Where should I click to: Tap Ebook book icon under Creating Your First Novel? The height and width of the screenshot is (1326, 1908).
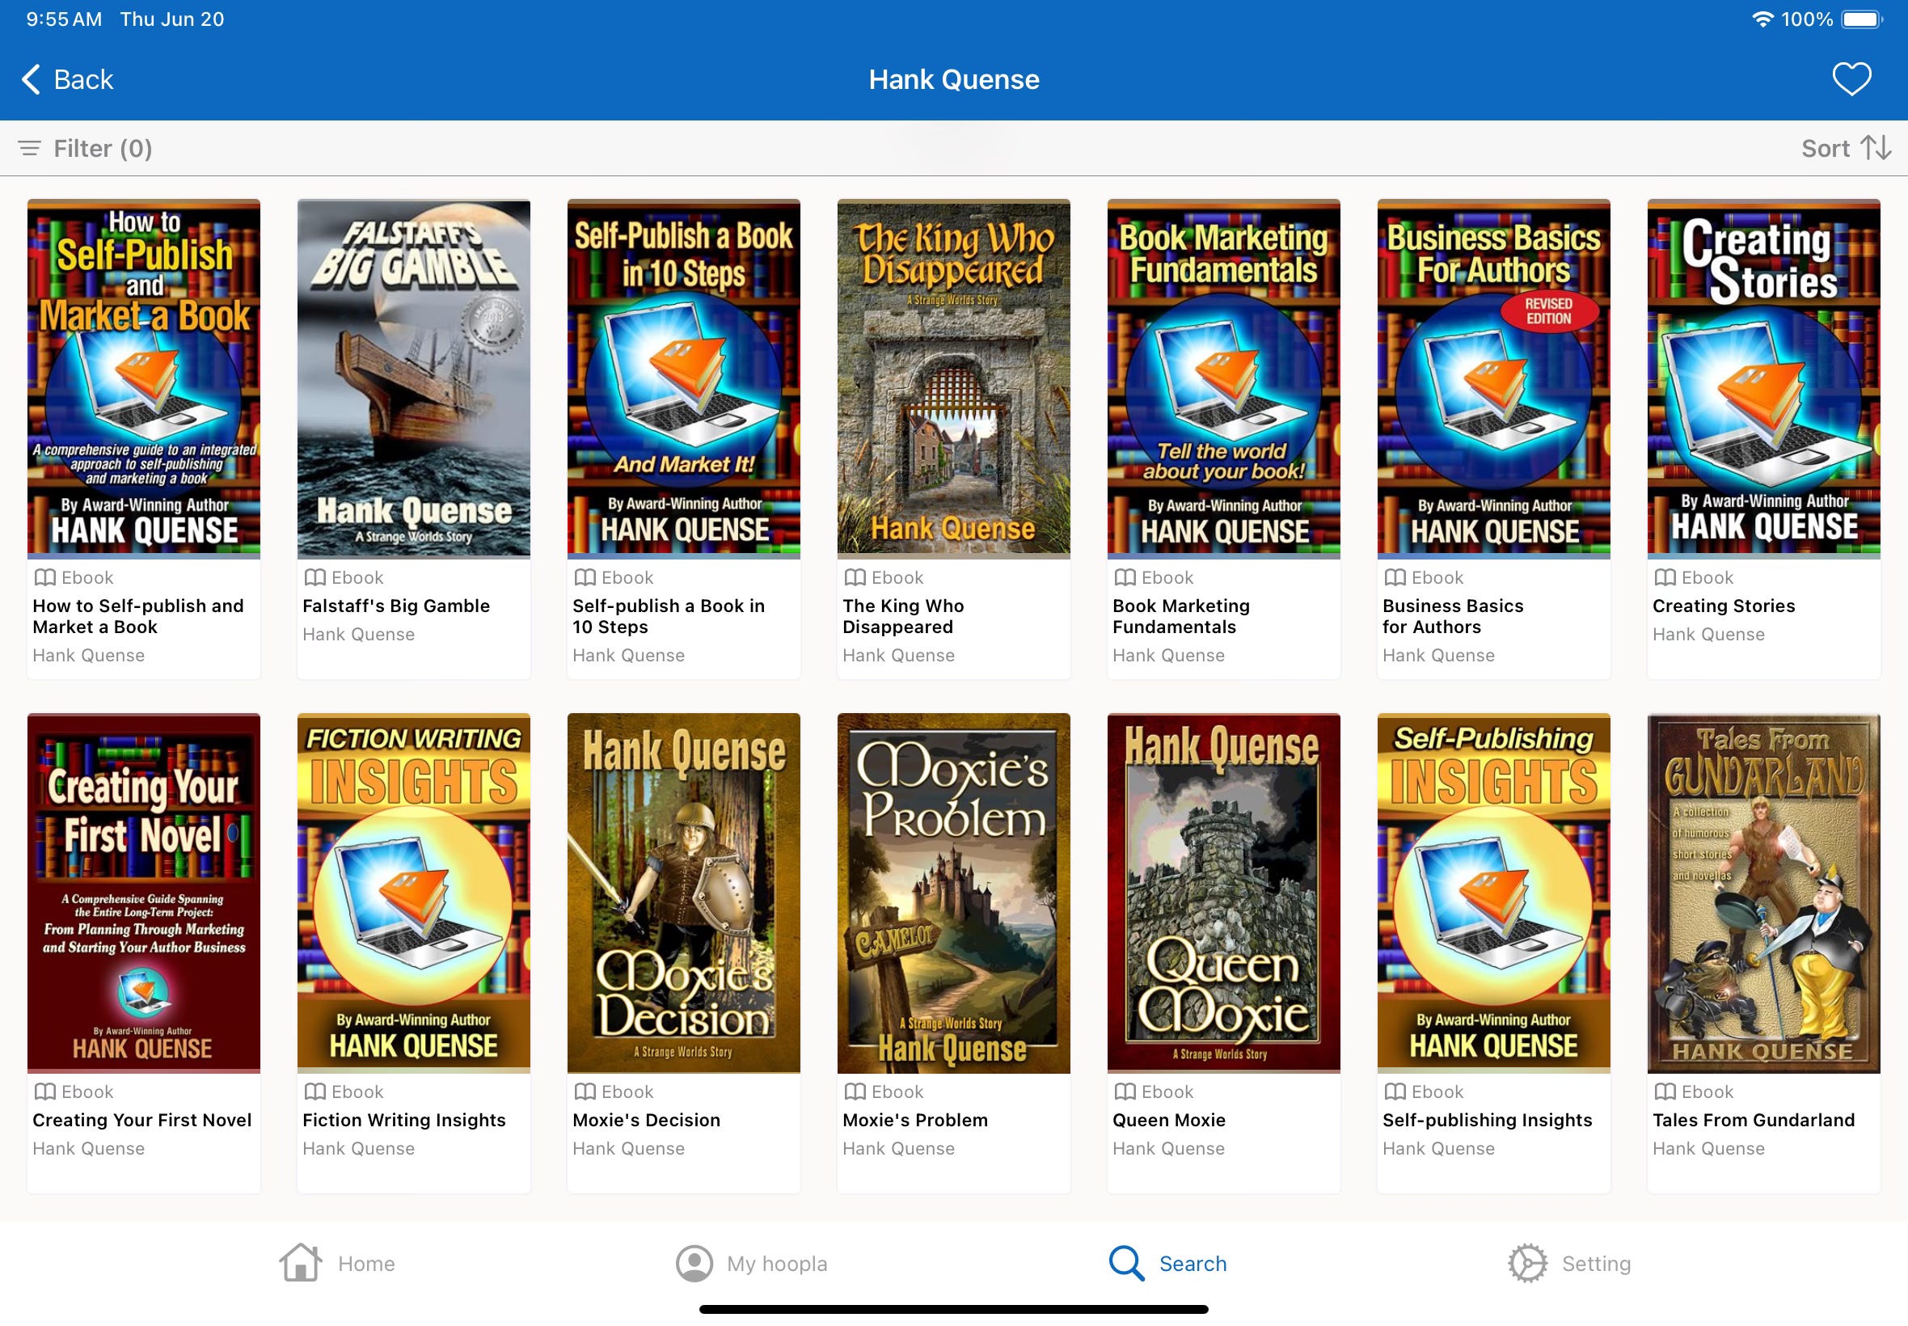tap(44, 1092)
